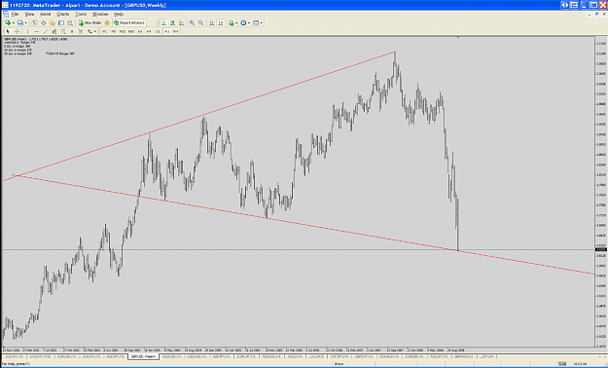Switch to line chart display

181,23
